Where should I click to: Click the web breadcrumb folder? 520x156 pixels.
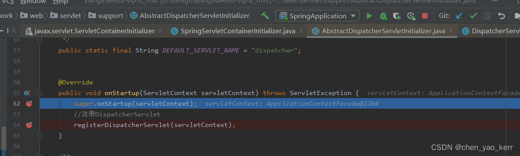[x=32, y=16]
